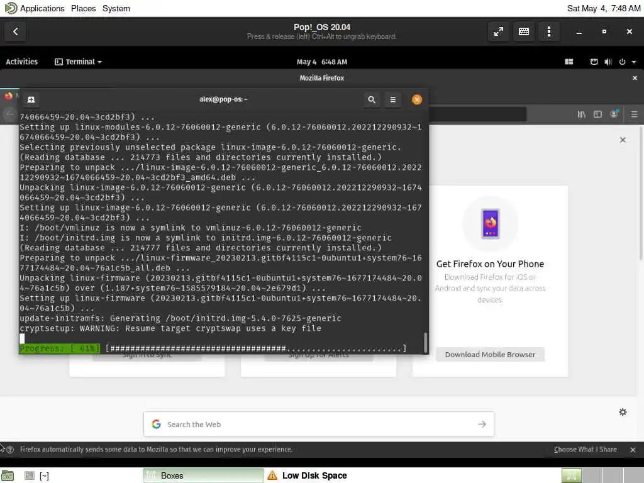Screen dimensions: 644x483
Task: Click the first workspace switcher cell
Action: pyautogui.click(x=571, y=475)
